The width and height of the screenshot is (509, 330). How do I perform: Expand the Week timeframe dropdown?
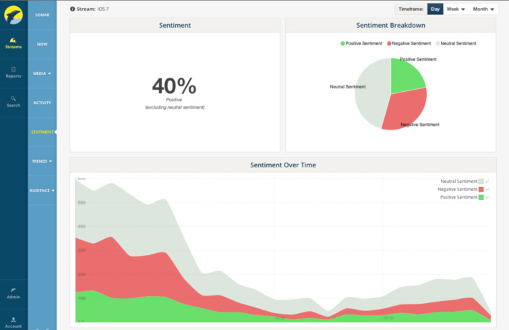456,9
